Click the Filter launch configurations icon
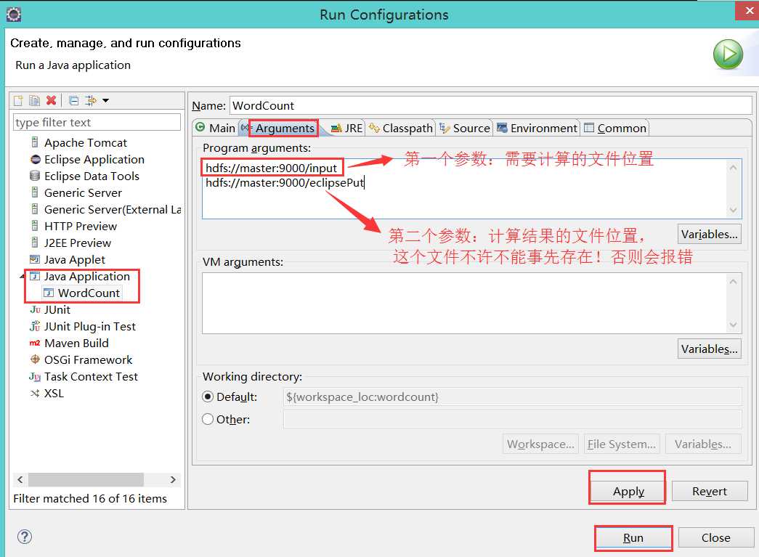This screenshot has width=759, height=557. click(x=91, y=100)
